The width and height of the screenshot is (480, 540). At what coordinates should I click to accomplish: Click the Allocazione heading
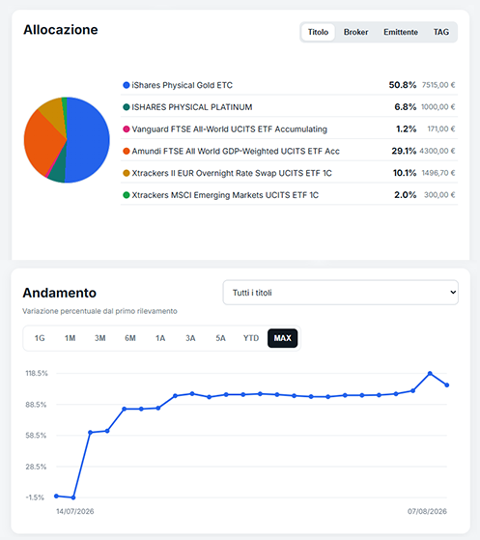(x=61, y=30)
